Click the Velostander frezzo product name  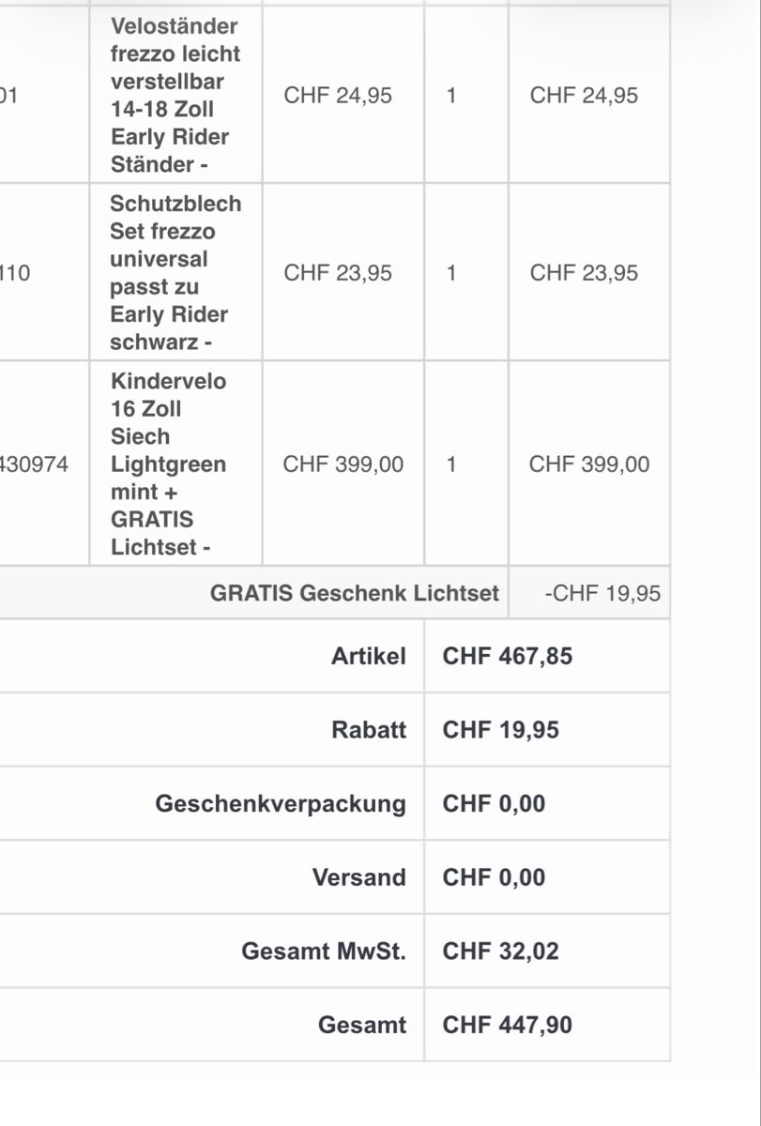pyautogui.click(x=175, y=95)
